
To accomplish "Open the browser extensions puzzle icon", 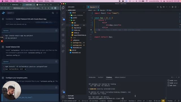I will [x=52, y=8].
